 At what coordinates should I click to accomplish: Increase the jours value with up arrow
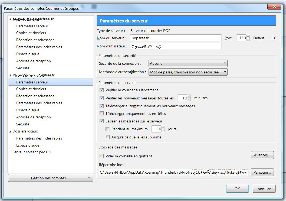point(163,127)
